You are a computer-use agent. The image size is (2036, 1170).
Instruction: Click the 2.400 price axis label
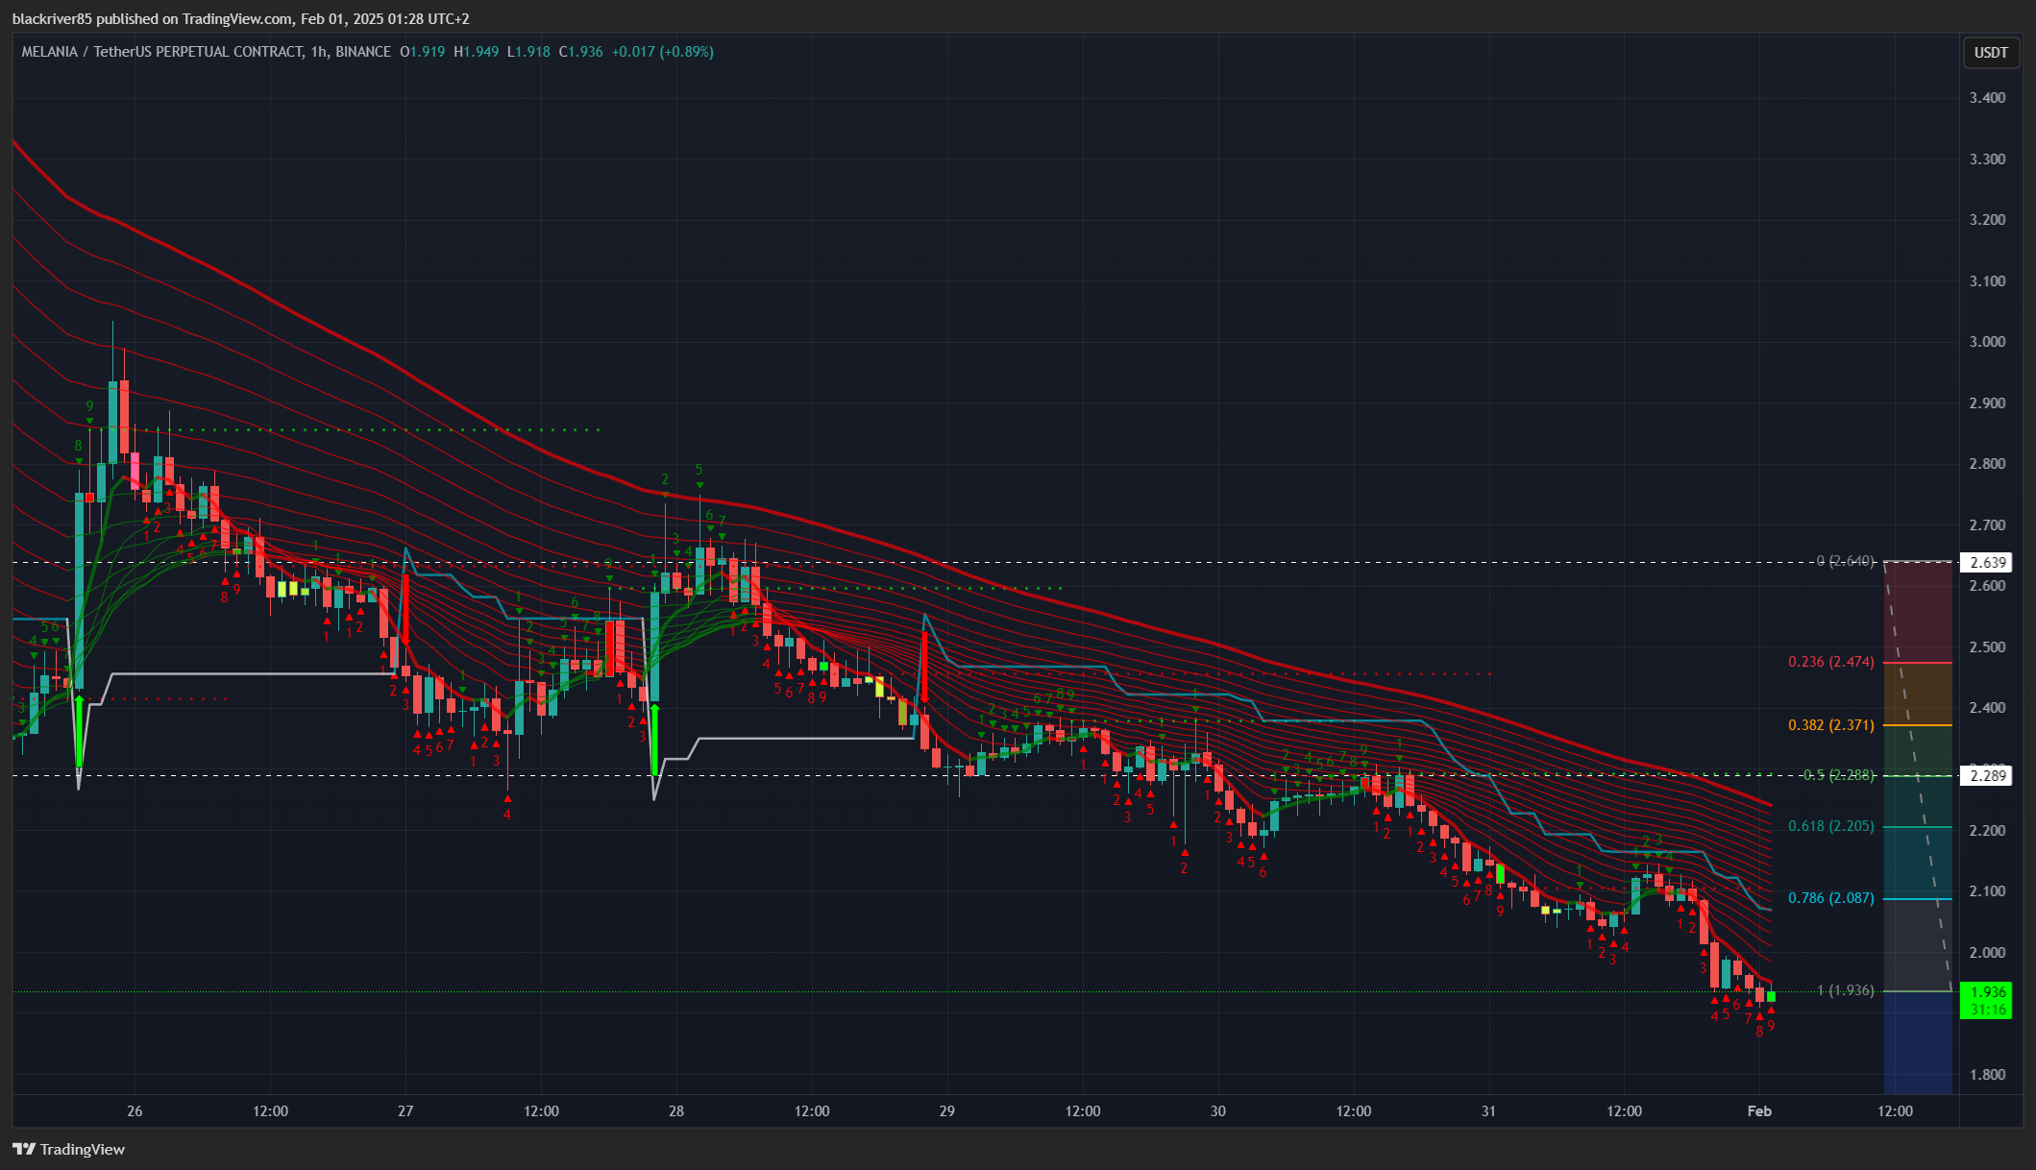(x=1987, y=708)
